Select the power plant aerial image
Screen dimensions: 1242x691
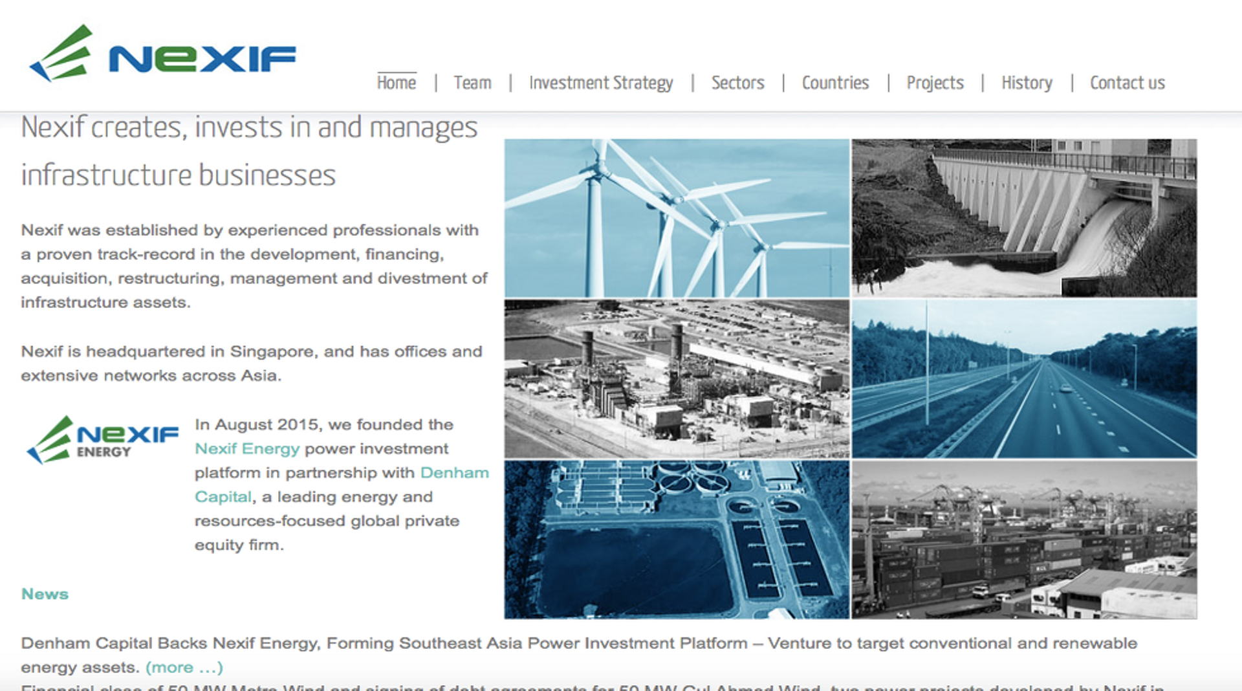[676, 377]
